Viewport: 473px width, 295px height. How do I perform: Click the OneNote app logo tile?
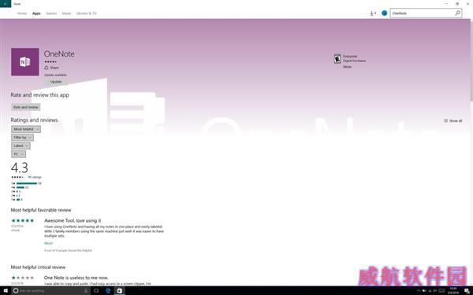tap(25, 61)
